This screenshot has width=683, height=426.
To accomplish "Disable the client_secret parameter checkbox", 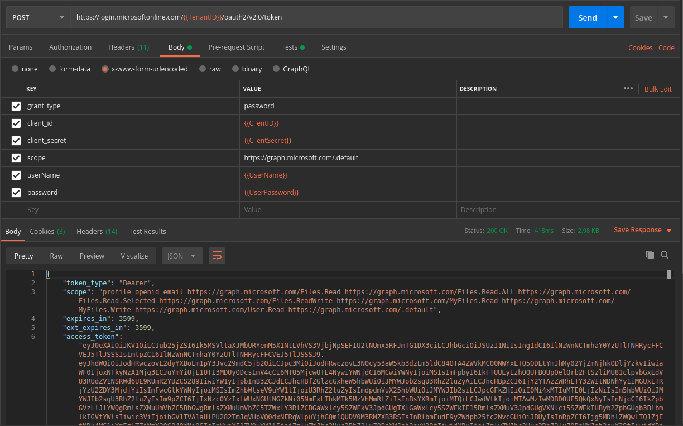I will [16, 141].
